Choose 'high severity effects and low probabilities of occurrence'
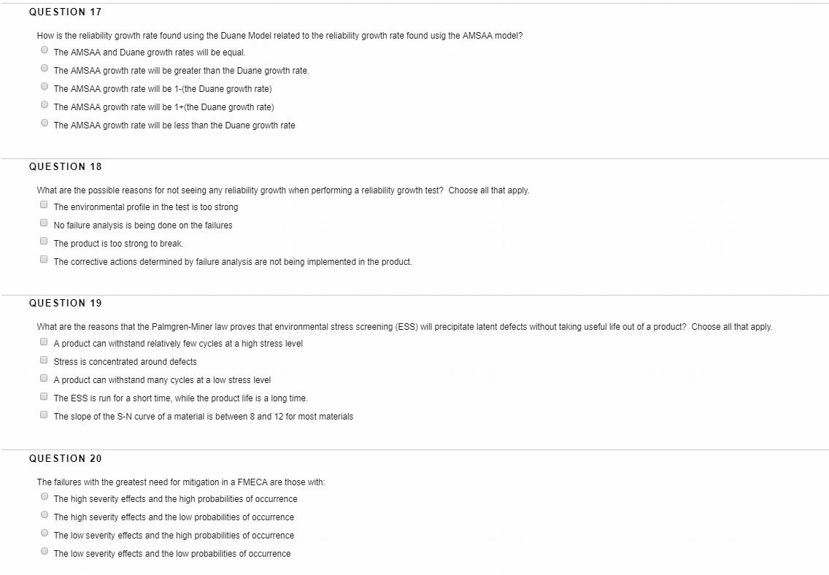The height and width of the screenshot is (575, 829). tap(45, 514)
